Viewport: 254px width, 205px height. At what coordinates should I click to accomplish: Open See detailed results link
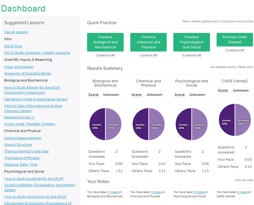pos(223,67)
